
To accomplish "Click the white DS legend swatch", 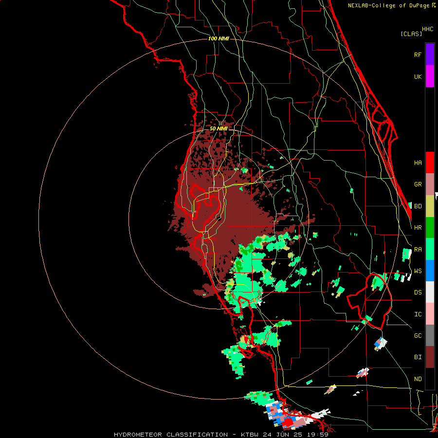I will pyautogui.click(x=430, y=292).
